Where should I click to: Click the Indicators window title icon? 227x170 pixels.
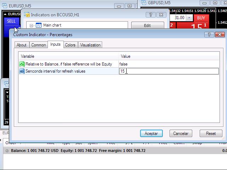[27, 15]
